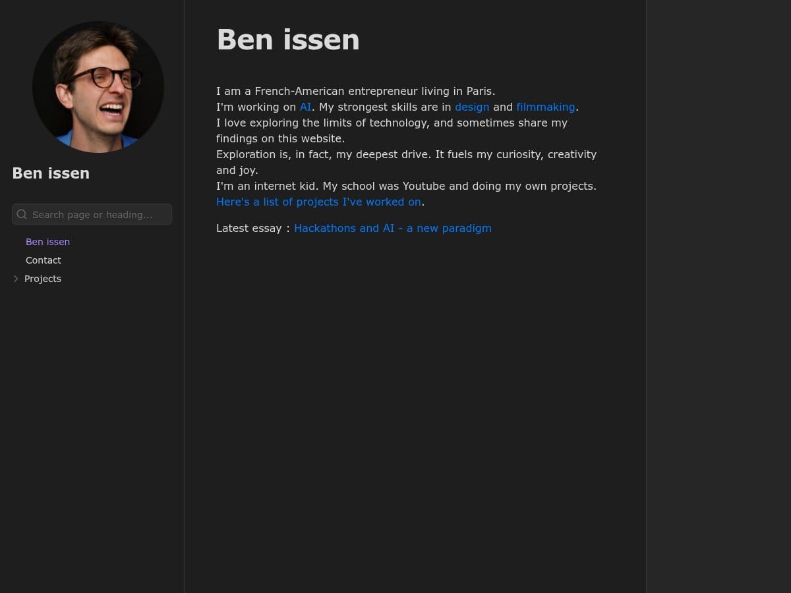Viewport: 791px width, 593px height.
Task: Click the magnifier icon in the search box
Action: click(x=22, y=214)
